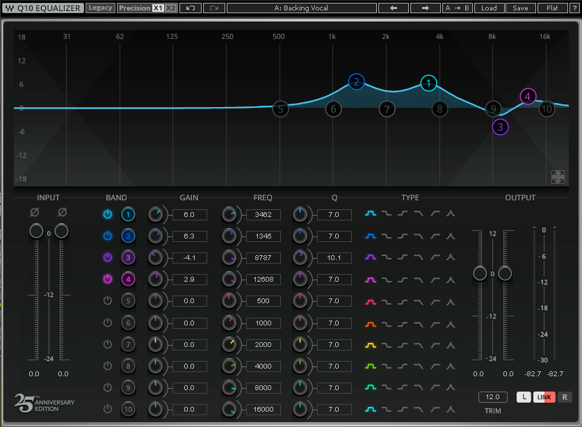This screenshot has width=582, height=427.
Task: Click the right input fader handle
Action: [x=62, y=231]
